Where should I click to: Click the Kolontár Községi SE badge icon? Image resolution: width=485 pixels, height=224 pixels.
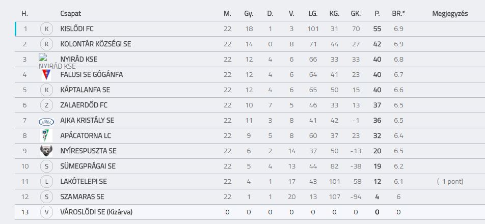pyautogui.click(x=46, y=44)
